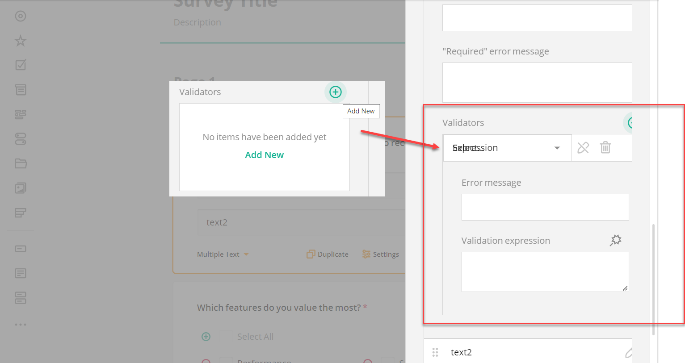Toggle the Select All checkbox
Screen dimensions: 685x363
pos(226,336)
